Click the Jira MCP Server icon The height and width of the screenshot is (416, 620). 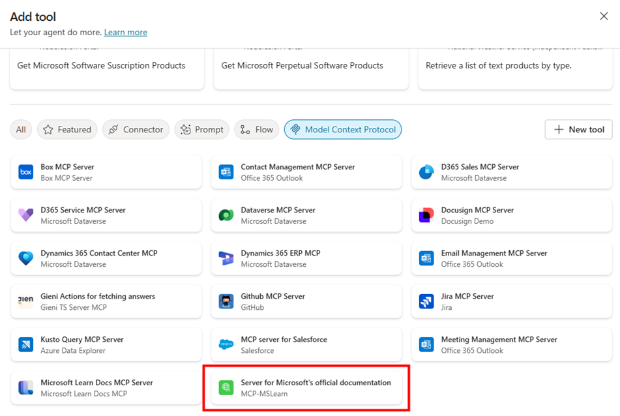(426, 301)
